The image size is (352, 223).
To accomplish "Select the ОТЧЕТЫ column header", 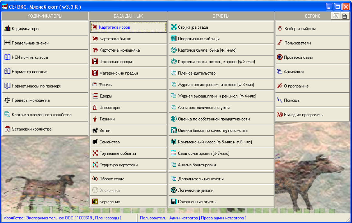I will (221, 16).
